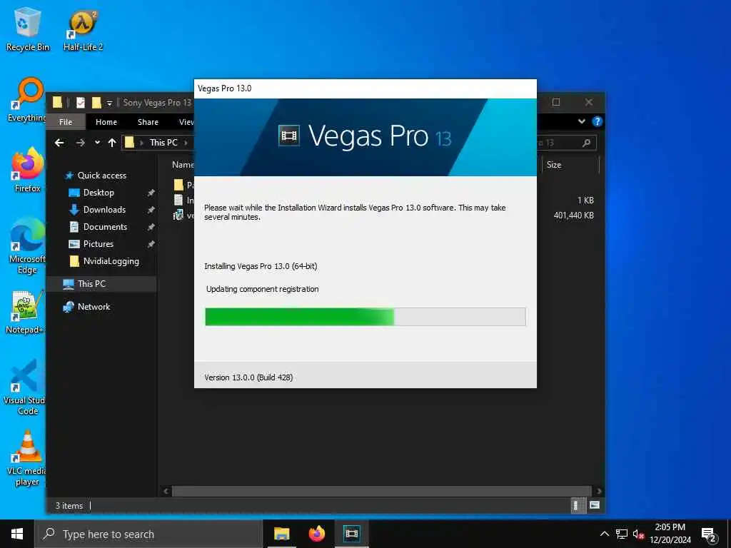Viewport: 731px width, 548px height.
Task: Expand the chevron after This PC in address bar
Action: click(186, 143)
